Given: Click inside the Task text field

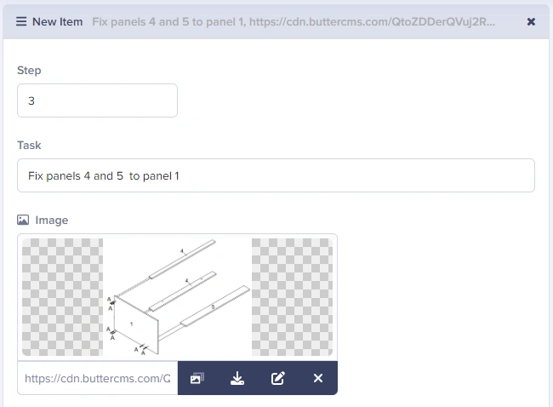Looking at the screenshot, I should coord(276,175).
